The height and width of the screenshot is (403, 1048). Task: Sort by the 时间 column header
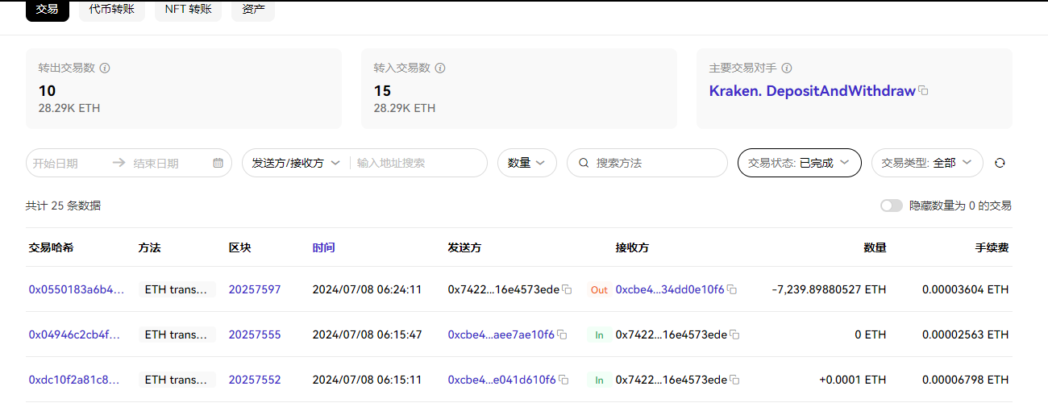323,247
